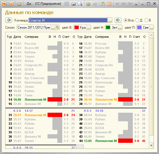Click Спартак Нч in round 6 row
This screenshot has height=154, width=159.
(33, 65)
